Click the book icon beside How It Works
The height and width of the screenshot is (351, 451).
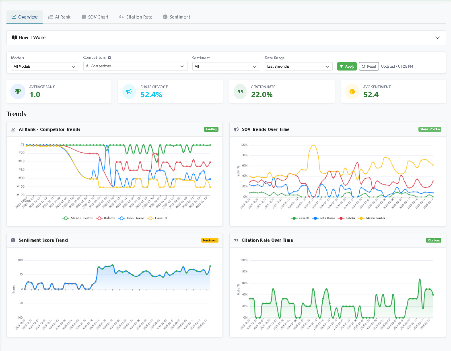[14, 37]
